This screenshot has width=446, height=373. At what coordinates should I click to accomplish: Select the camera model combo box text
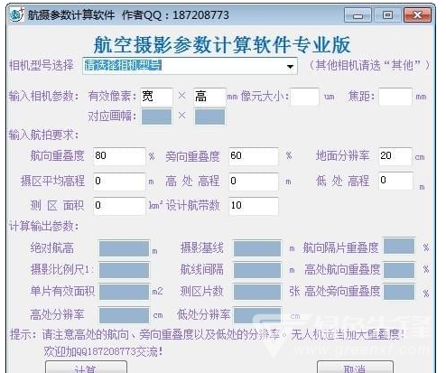click(123, 65)
